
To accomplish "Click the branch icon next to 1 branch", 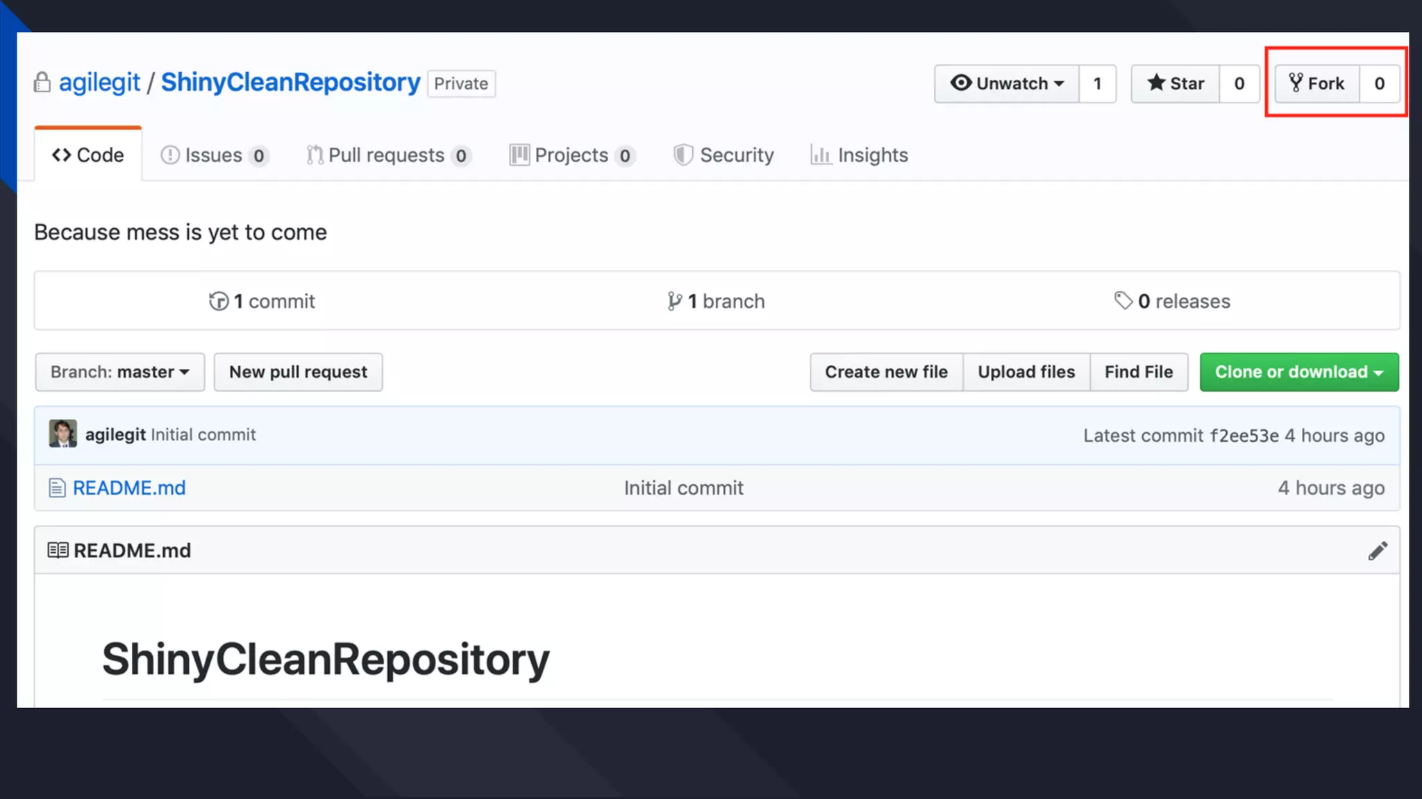I will pyautogui.click(x=674, y=301).
